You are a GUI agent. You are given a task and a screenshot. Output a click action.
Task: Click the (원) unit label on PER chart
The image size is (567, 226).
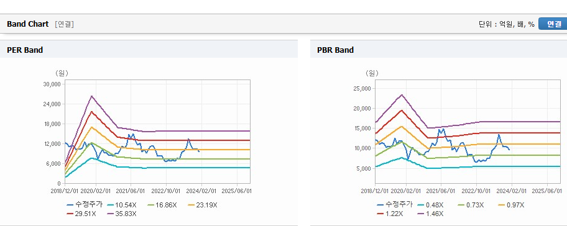coord(62,73)
